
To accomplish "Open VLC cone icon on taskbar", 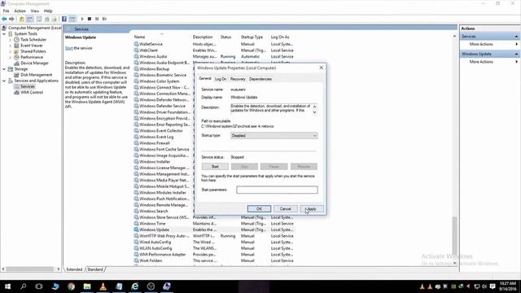I will tap(103, 286).
